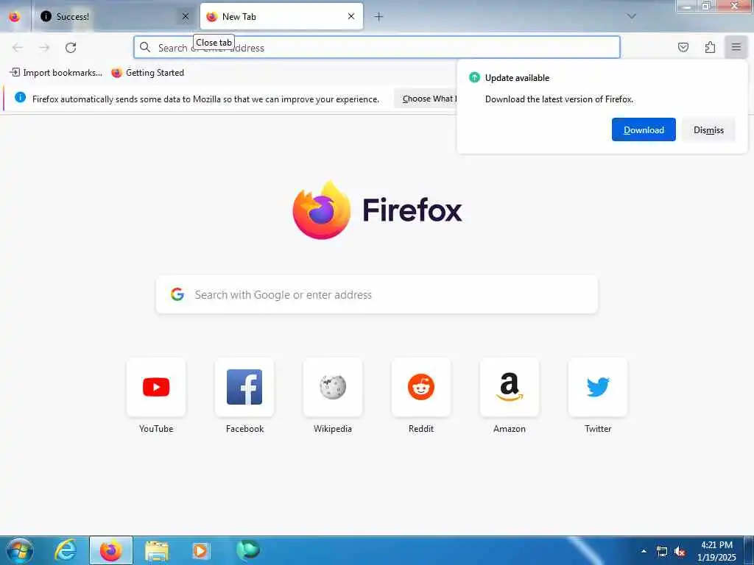The height and width of the screenshot is (565, 754).
Task: Click the Firefox logo on the new tab page
Action: (x=322, y=210)
